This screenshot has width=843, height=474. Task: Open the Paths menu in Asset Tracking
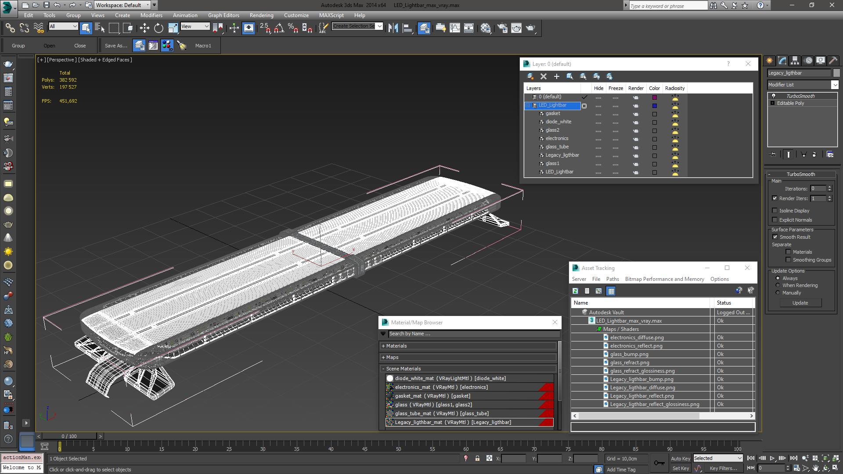tap(612, 279)
